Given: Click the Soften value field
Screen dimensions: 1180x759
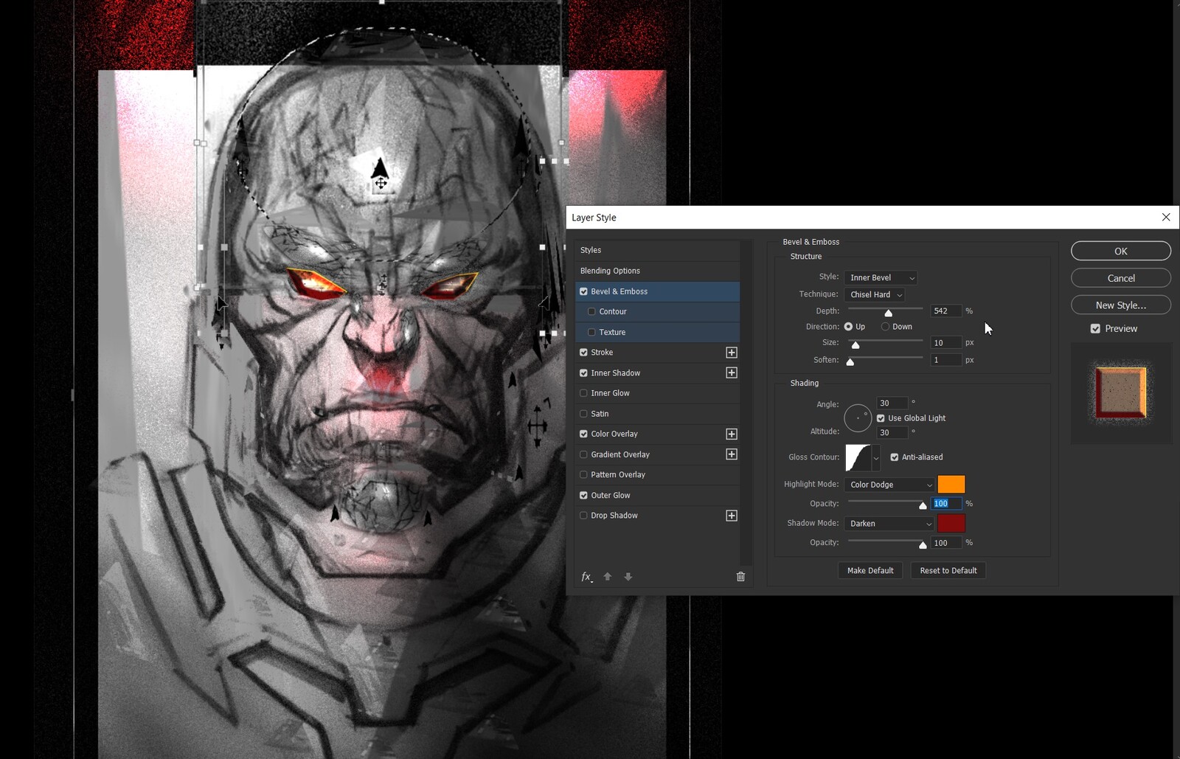Looking at the screenshot, I should [x=946, y=360].
